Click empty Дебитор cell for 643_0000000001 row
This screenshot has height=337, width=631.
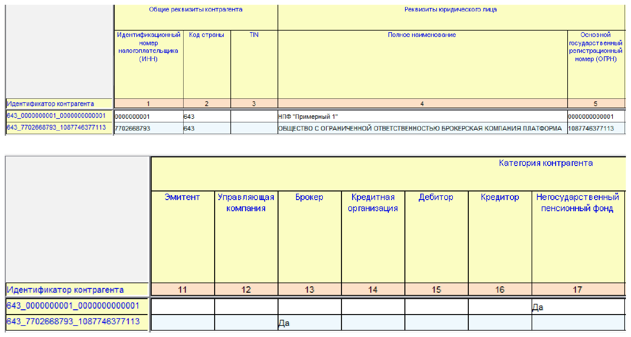coord(436,306)
